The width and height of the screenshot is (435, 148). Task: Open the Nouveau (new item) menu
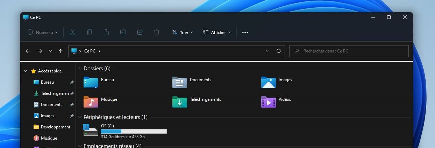tap(43, 32)
